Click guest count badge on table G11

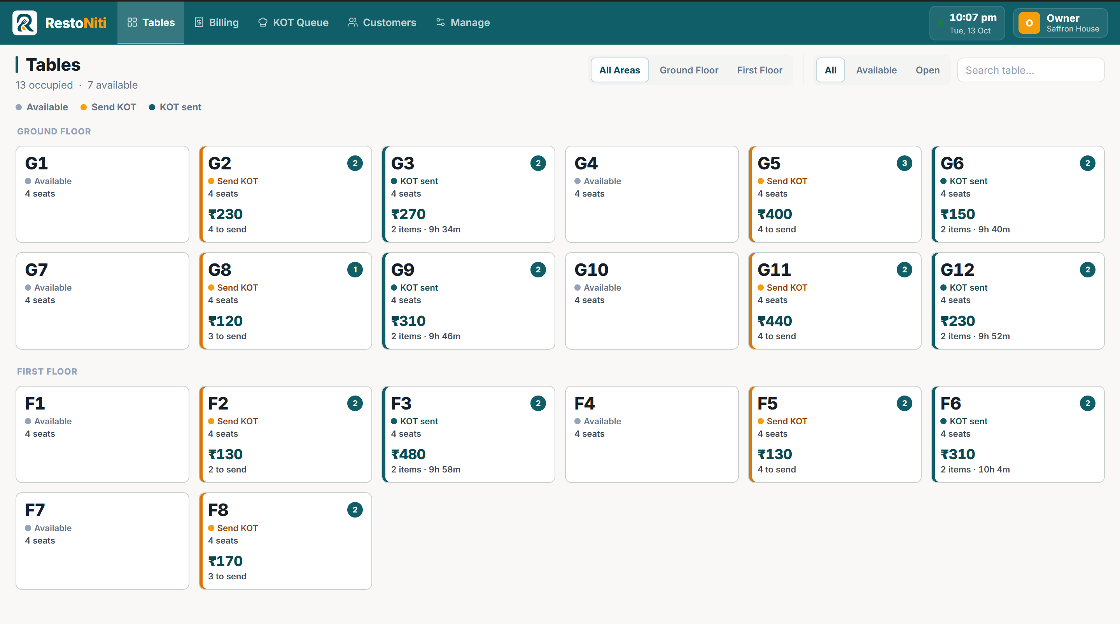pos(904,269)
